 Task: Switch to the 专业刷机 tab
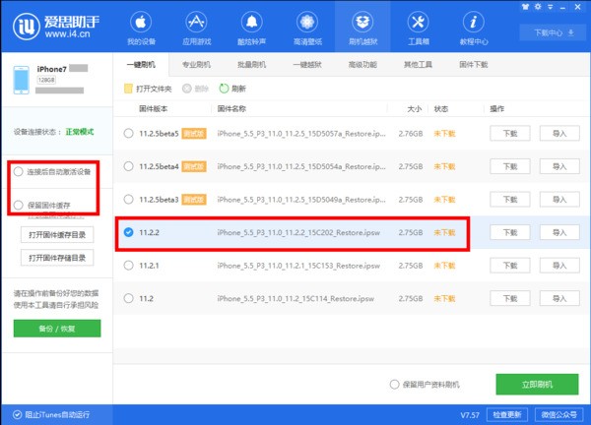197,64
